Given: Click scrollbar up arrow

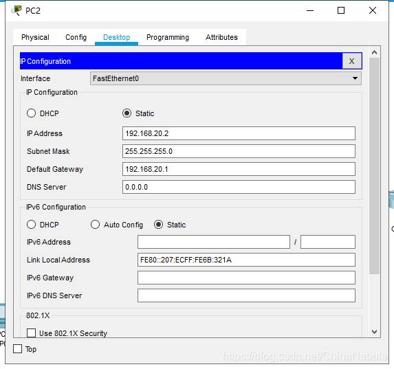Looking at the screenshot, I should point(374,52).
